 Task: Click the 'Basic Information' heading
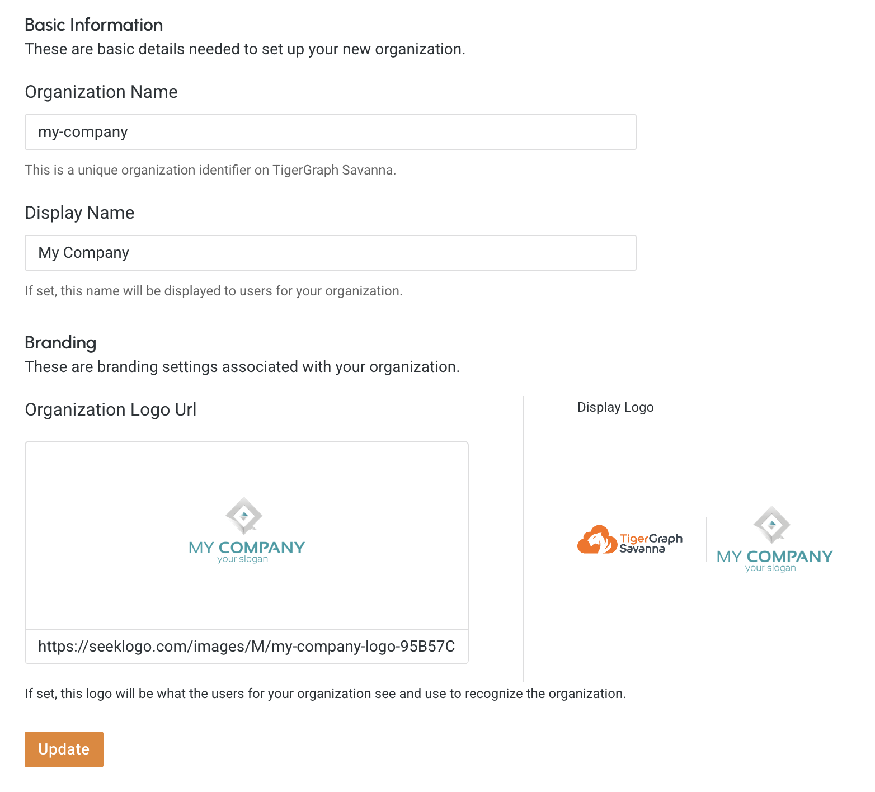click(x=94, y=25)
